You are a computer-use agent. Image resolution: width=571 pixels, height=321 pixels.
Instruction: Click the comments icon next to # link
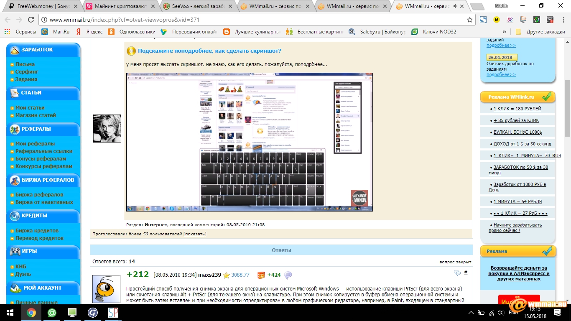coord(457,273)
